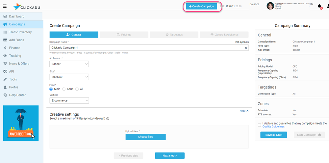
Task: Click the Campaign Name input field
Action: click(x=145, y=48)
